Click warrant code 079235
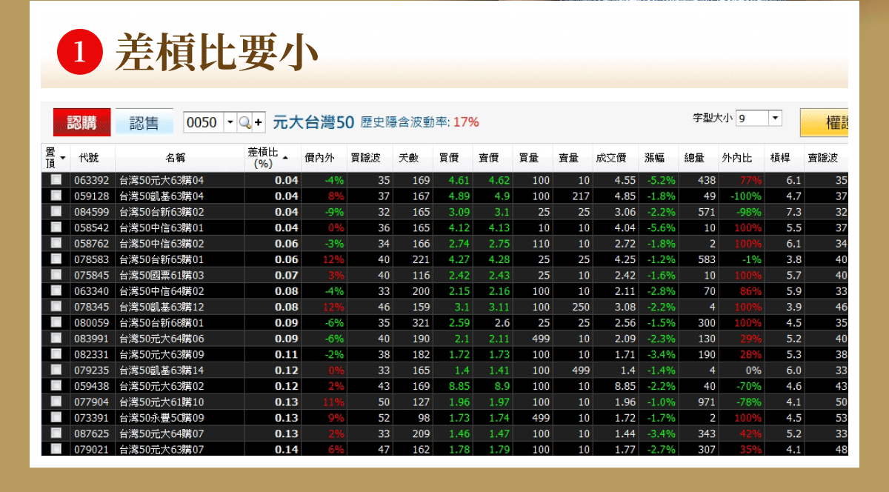The height and width of the screenshot is (492, 889). pyautogui.click(x=92, y=370)
